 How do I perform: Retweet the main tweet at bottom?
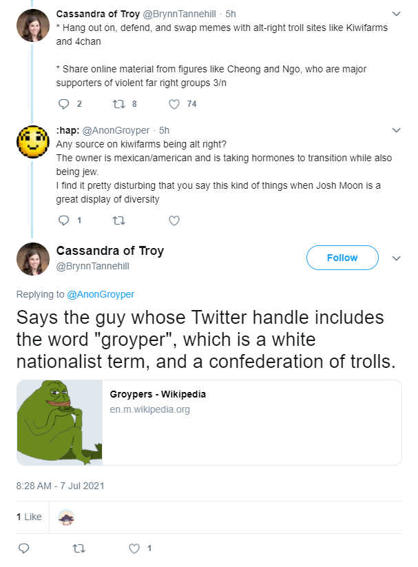(x=77, y=548)
